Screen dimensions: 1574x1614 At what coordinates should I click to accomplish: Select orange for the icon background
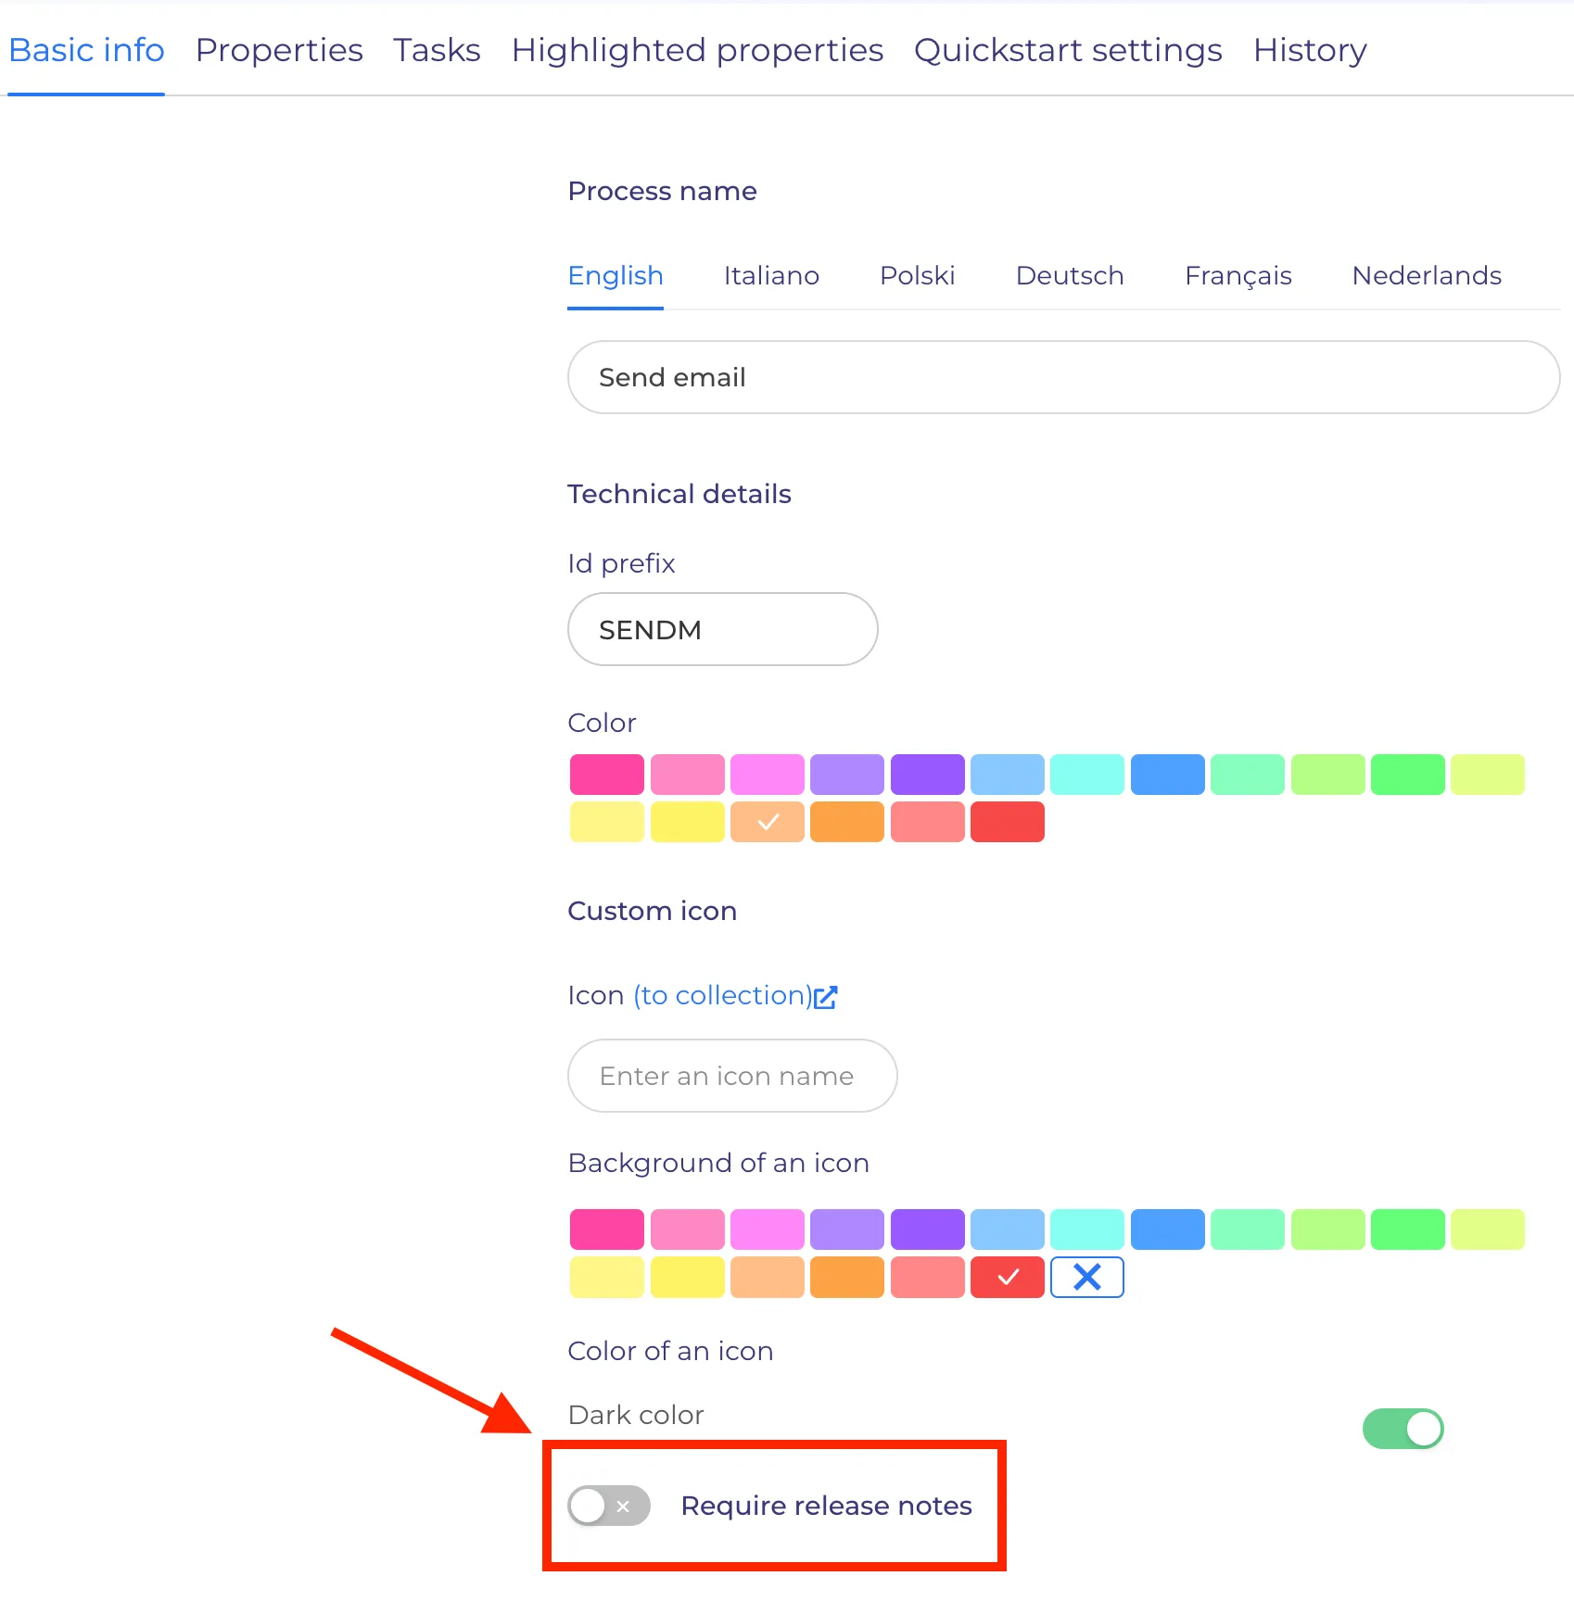click(x=847, y=1278)
